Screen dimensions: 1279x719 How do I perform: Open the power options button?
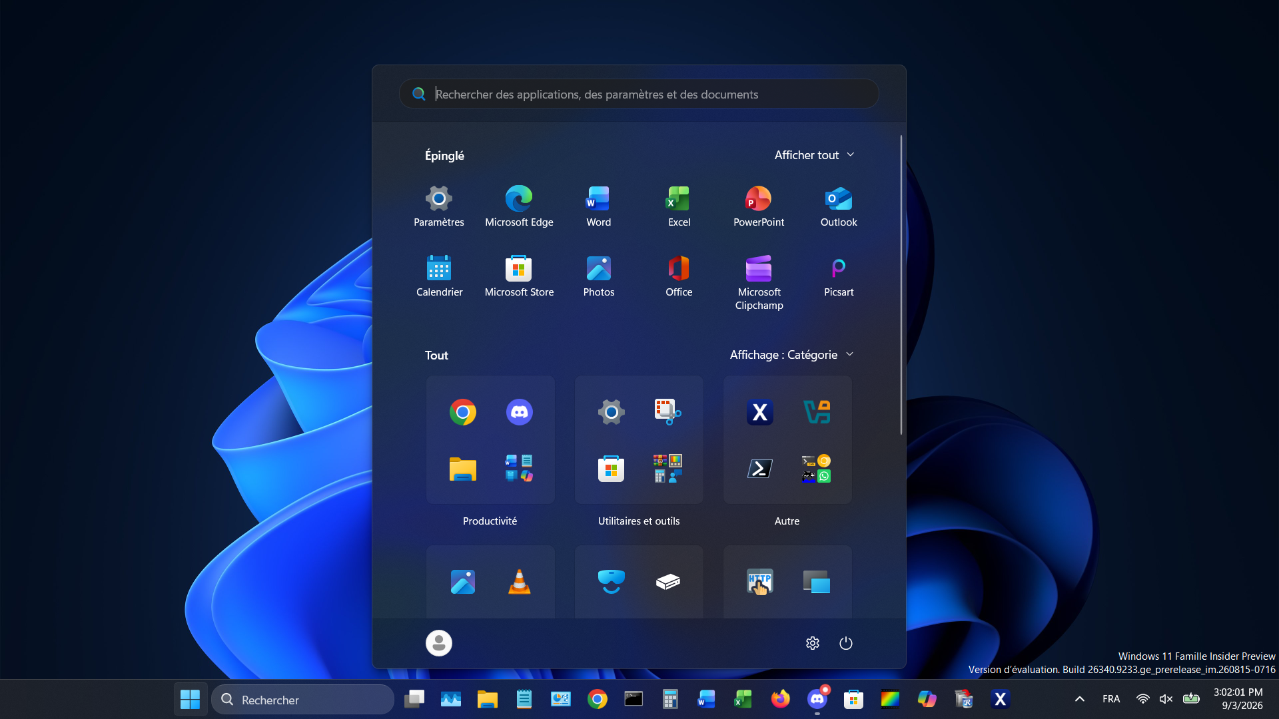pos(845,643)
